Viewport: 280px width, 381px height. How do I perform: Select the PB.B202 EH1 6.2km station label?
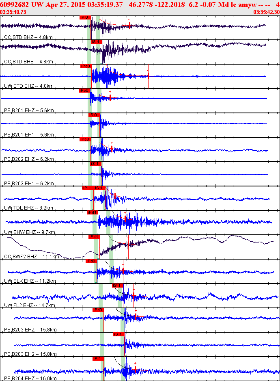click(29, 183)
